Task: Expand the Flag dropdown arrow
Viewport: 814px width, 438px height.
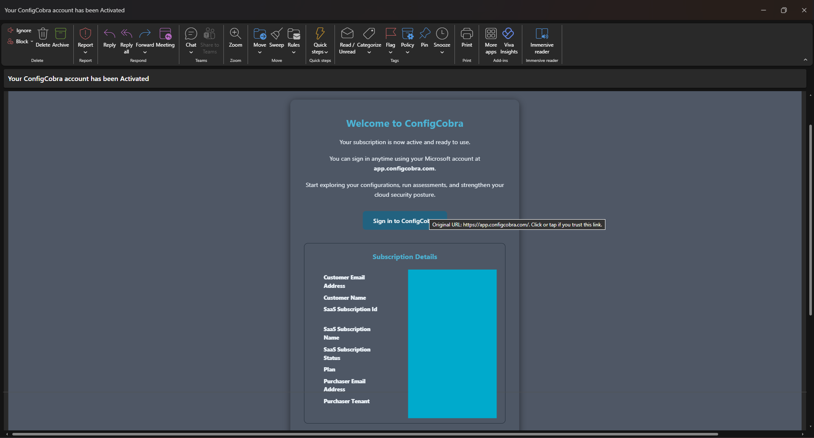Action: click(x=390, y=52)
